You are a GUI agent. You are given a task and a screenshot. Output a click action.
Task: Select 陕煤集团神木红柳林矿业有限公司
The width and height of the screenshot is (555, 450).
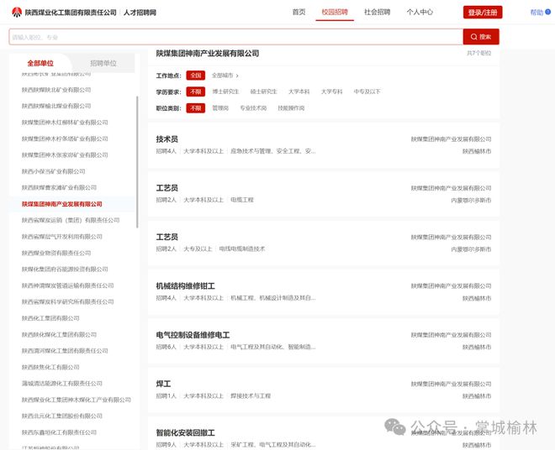coord(65,123)
